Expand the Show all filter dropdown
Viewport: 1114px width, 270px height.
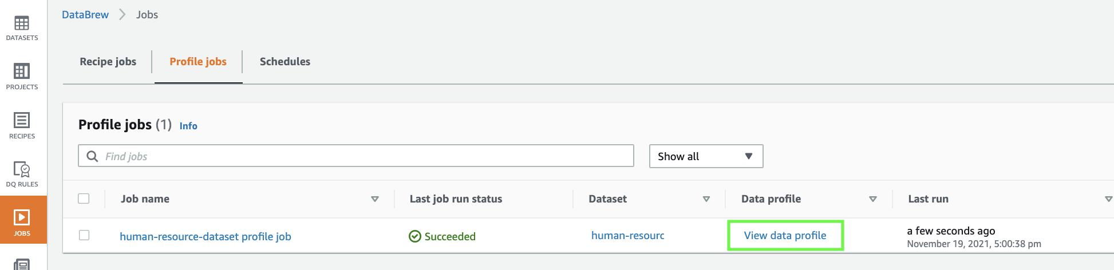(705, 156)
